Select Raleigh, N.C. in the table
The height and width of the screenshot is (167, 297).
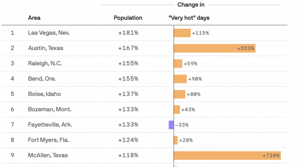[45, 63]
